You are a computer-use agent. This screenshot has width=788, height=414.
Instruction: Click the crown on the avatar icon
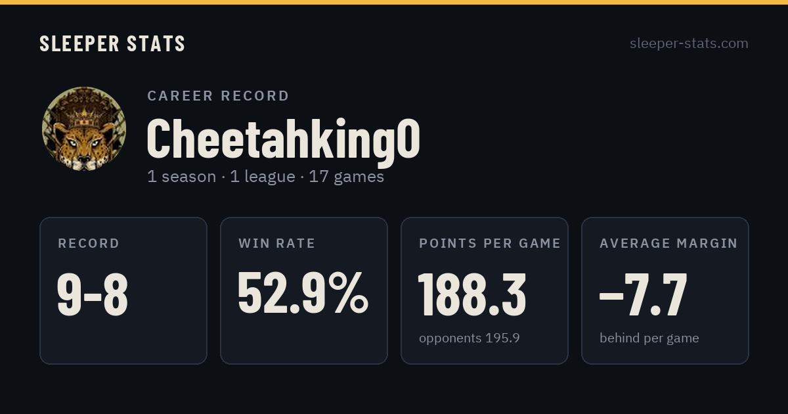click(x=83, y=116)
